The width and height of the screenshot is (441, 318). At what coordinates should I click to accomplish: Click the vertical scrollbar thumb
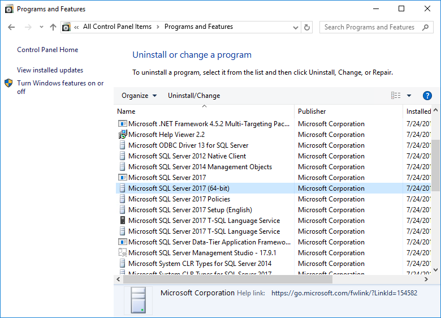tap(436, 165)
